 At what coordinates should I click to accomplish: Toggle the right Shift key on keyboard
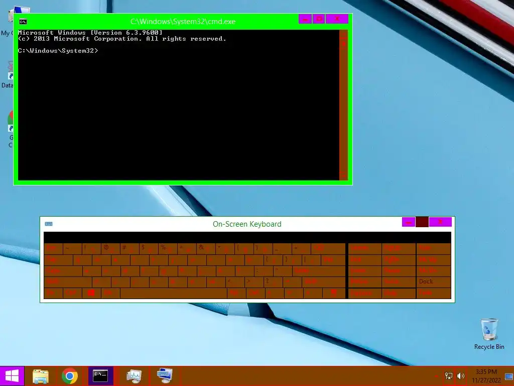324,282
